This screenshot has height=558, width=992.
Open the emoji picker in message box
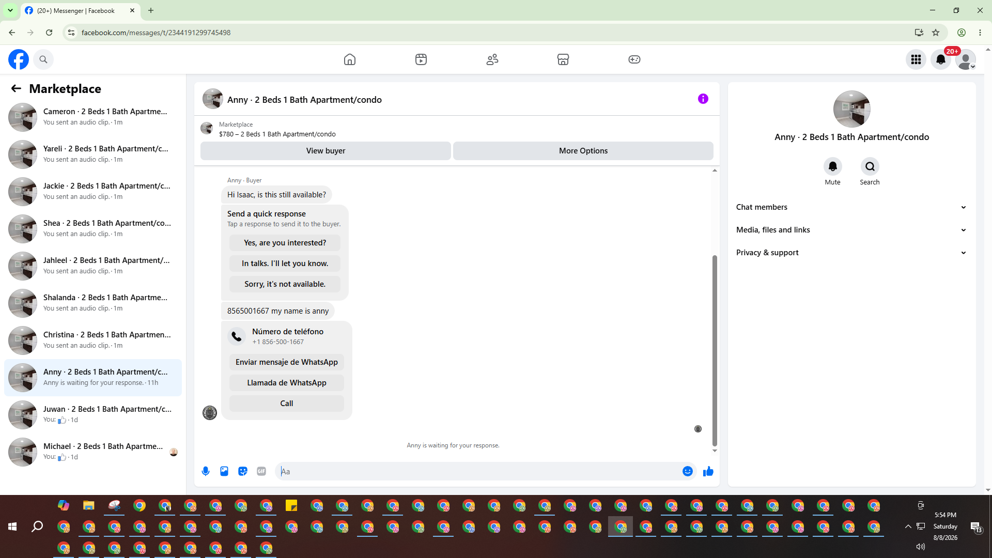click(688, 471)
